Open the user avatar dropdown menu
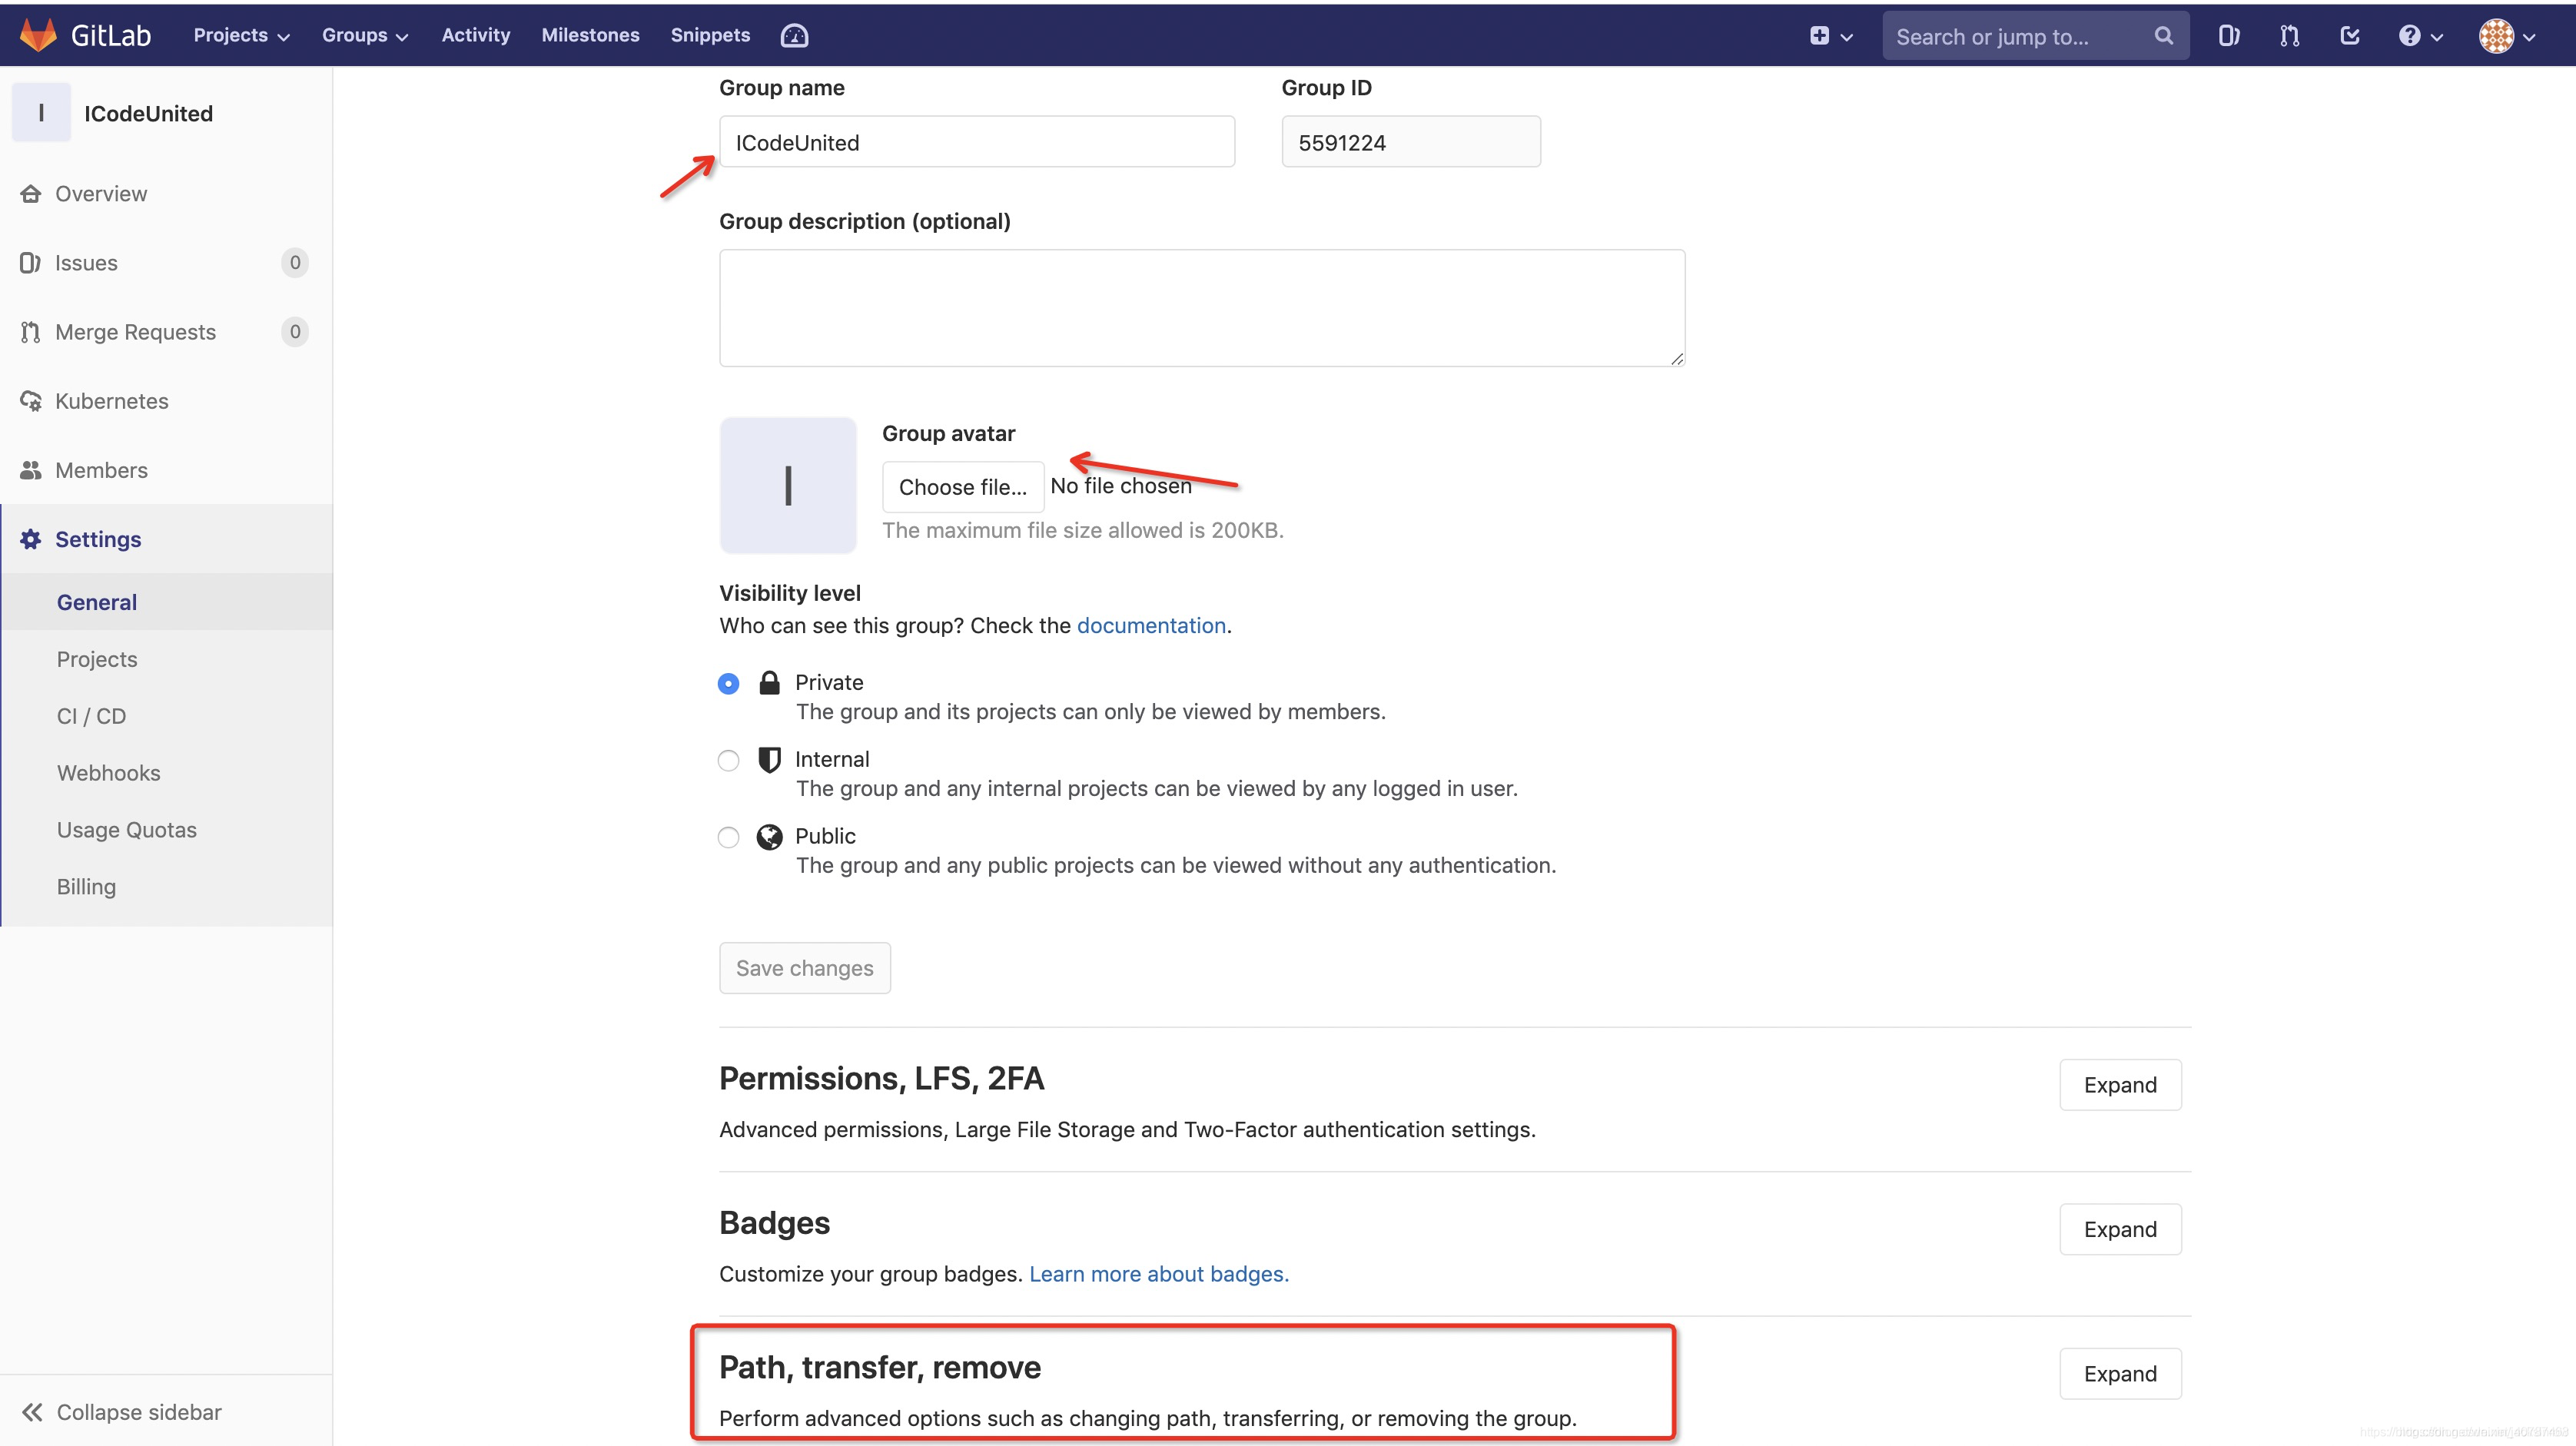The height and width of the screenshot is (1446, 2576). pos(2507,36)
